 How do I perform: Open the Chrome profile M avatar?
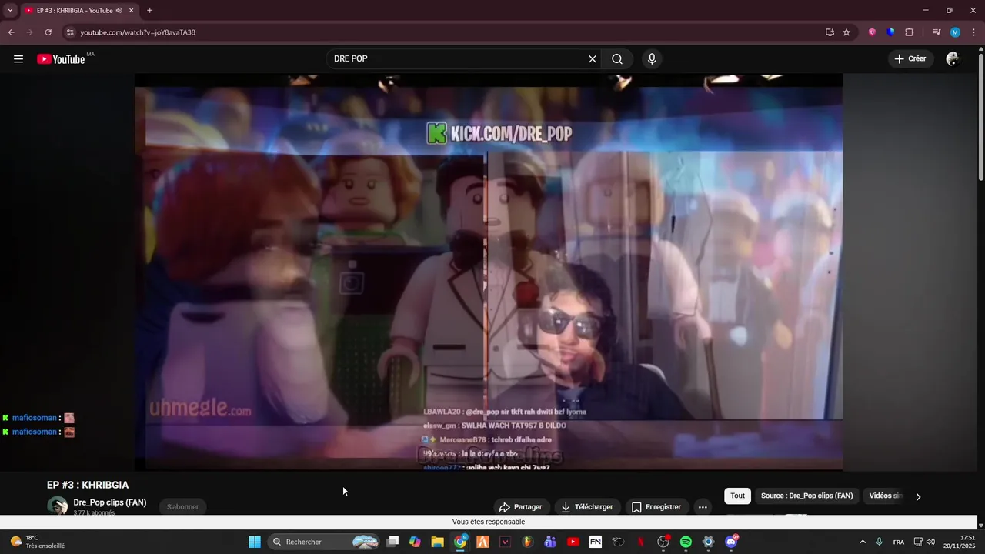tap(955, 32)
